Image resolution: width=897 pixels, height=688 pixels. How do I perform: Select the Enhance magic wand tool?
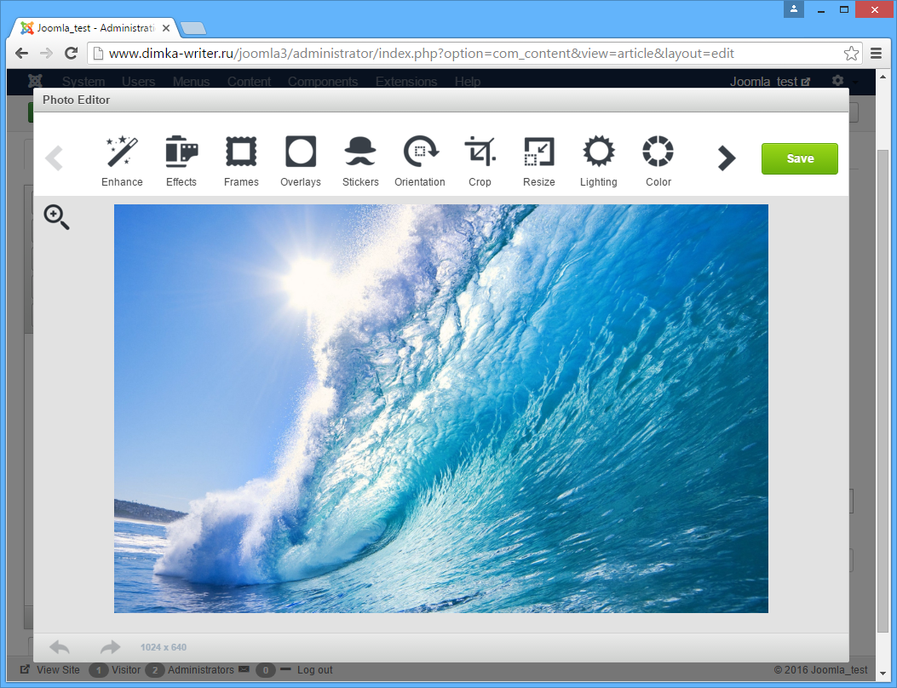pyautogui.click(x=122, y=159)
